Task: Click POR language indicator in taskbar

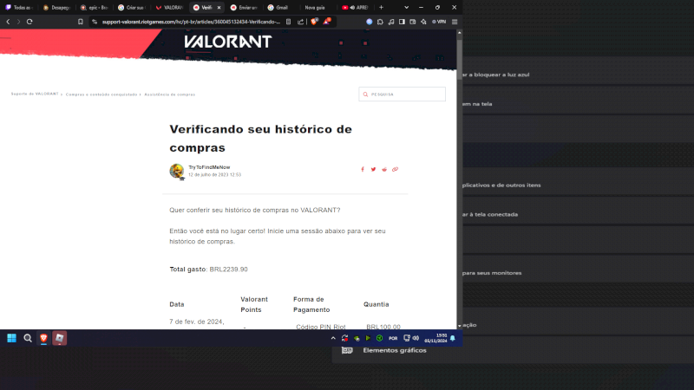Action: click(x=393, y=338)
